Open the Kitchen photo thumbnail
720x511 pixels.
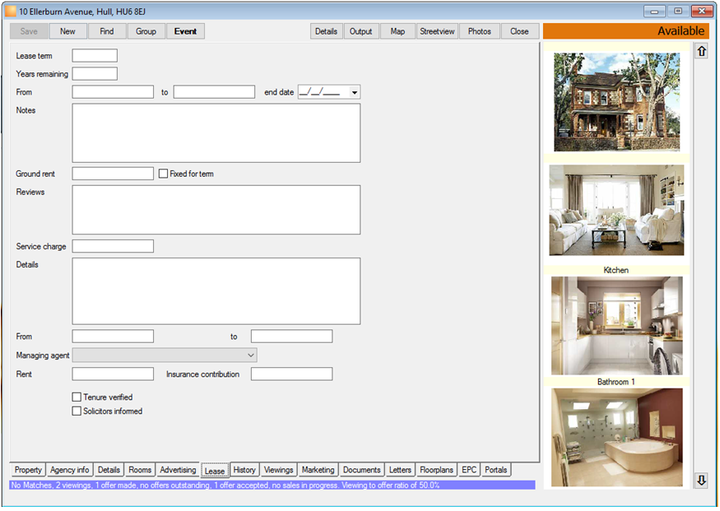click(616, 326)
